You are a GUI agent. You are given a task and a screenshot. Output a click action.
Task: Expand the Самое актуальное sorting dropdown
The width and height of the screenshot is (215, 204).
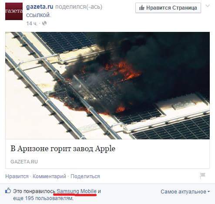click(185, 192)
